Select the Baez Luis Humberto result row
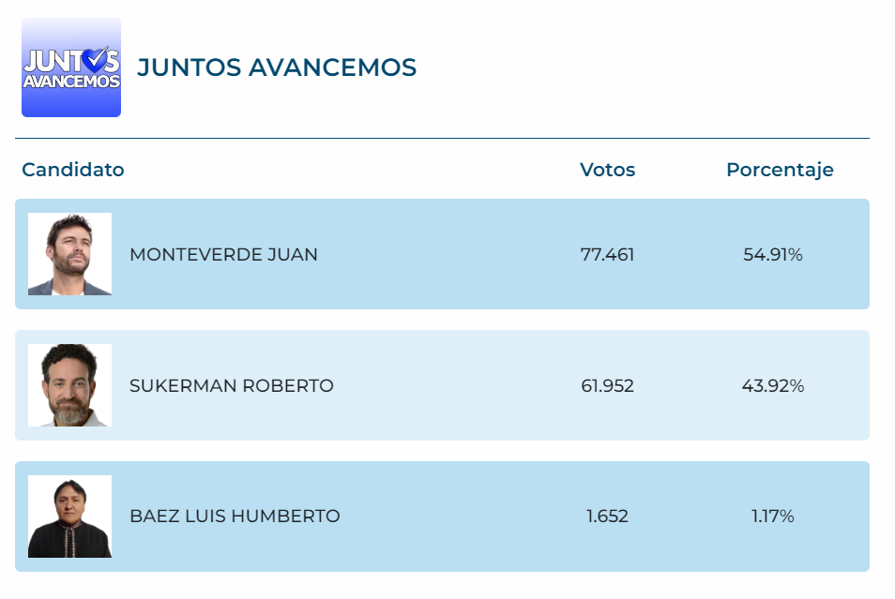Image resolution: width=895 pixels, height=599 pixels. click(x=443, y=517)
